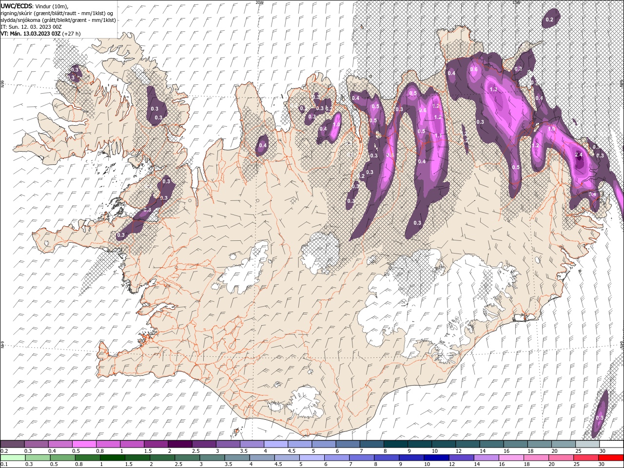The width and height of the screenshot is (624, 468).
Task: Click the '(+27 h)' forecast offset text
Action: (x=72, y=34)
